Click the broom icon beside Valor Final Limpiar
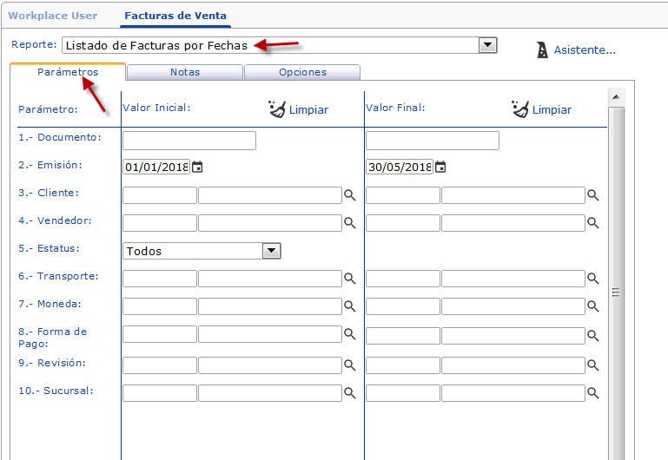Viewport: 668px width, 460px height. click(x=520, y=109)
